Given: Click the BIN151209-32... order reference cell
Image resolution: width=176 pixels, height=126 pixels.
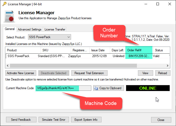Looking at the screenshot, I should tap(139, 56).
